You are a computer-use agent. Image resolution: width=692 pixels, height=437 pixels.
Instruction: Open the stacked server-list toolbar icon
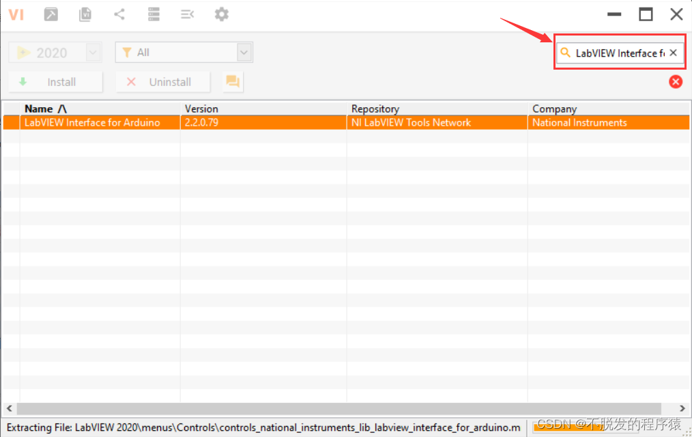154,14
